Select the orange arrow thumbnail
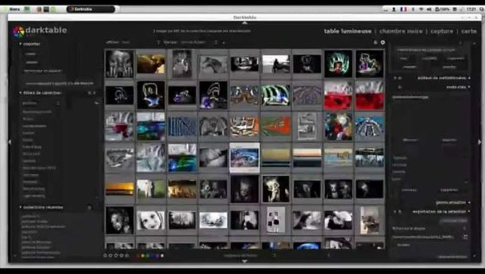485x274 pixels. click(276, 126)
